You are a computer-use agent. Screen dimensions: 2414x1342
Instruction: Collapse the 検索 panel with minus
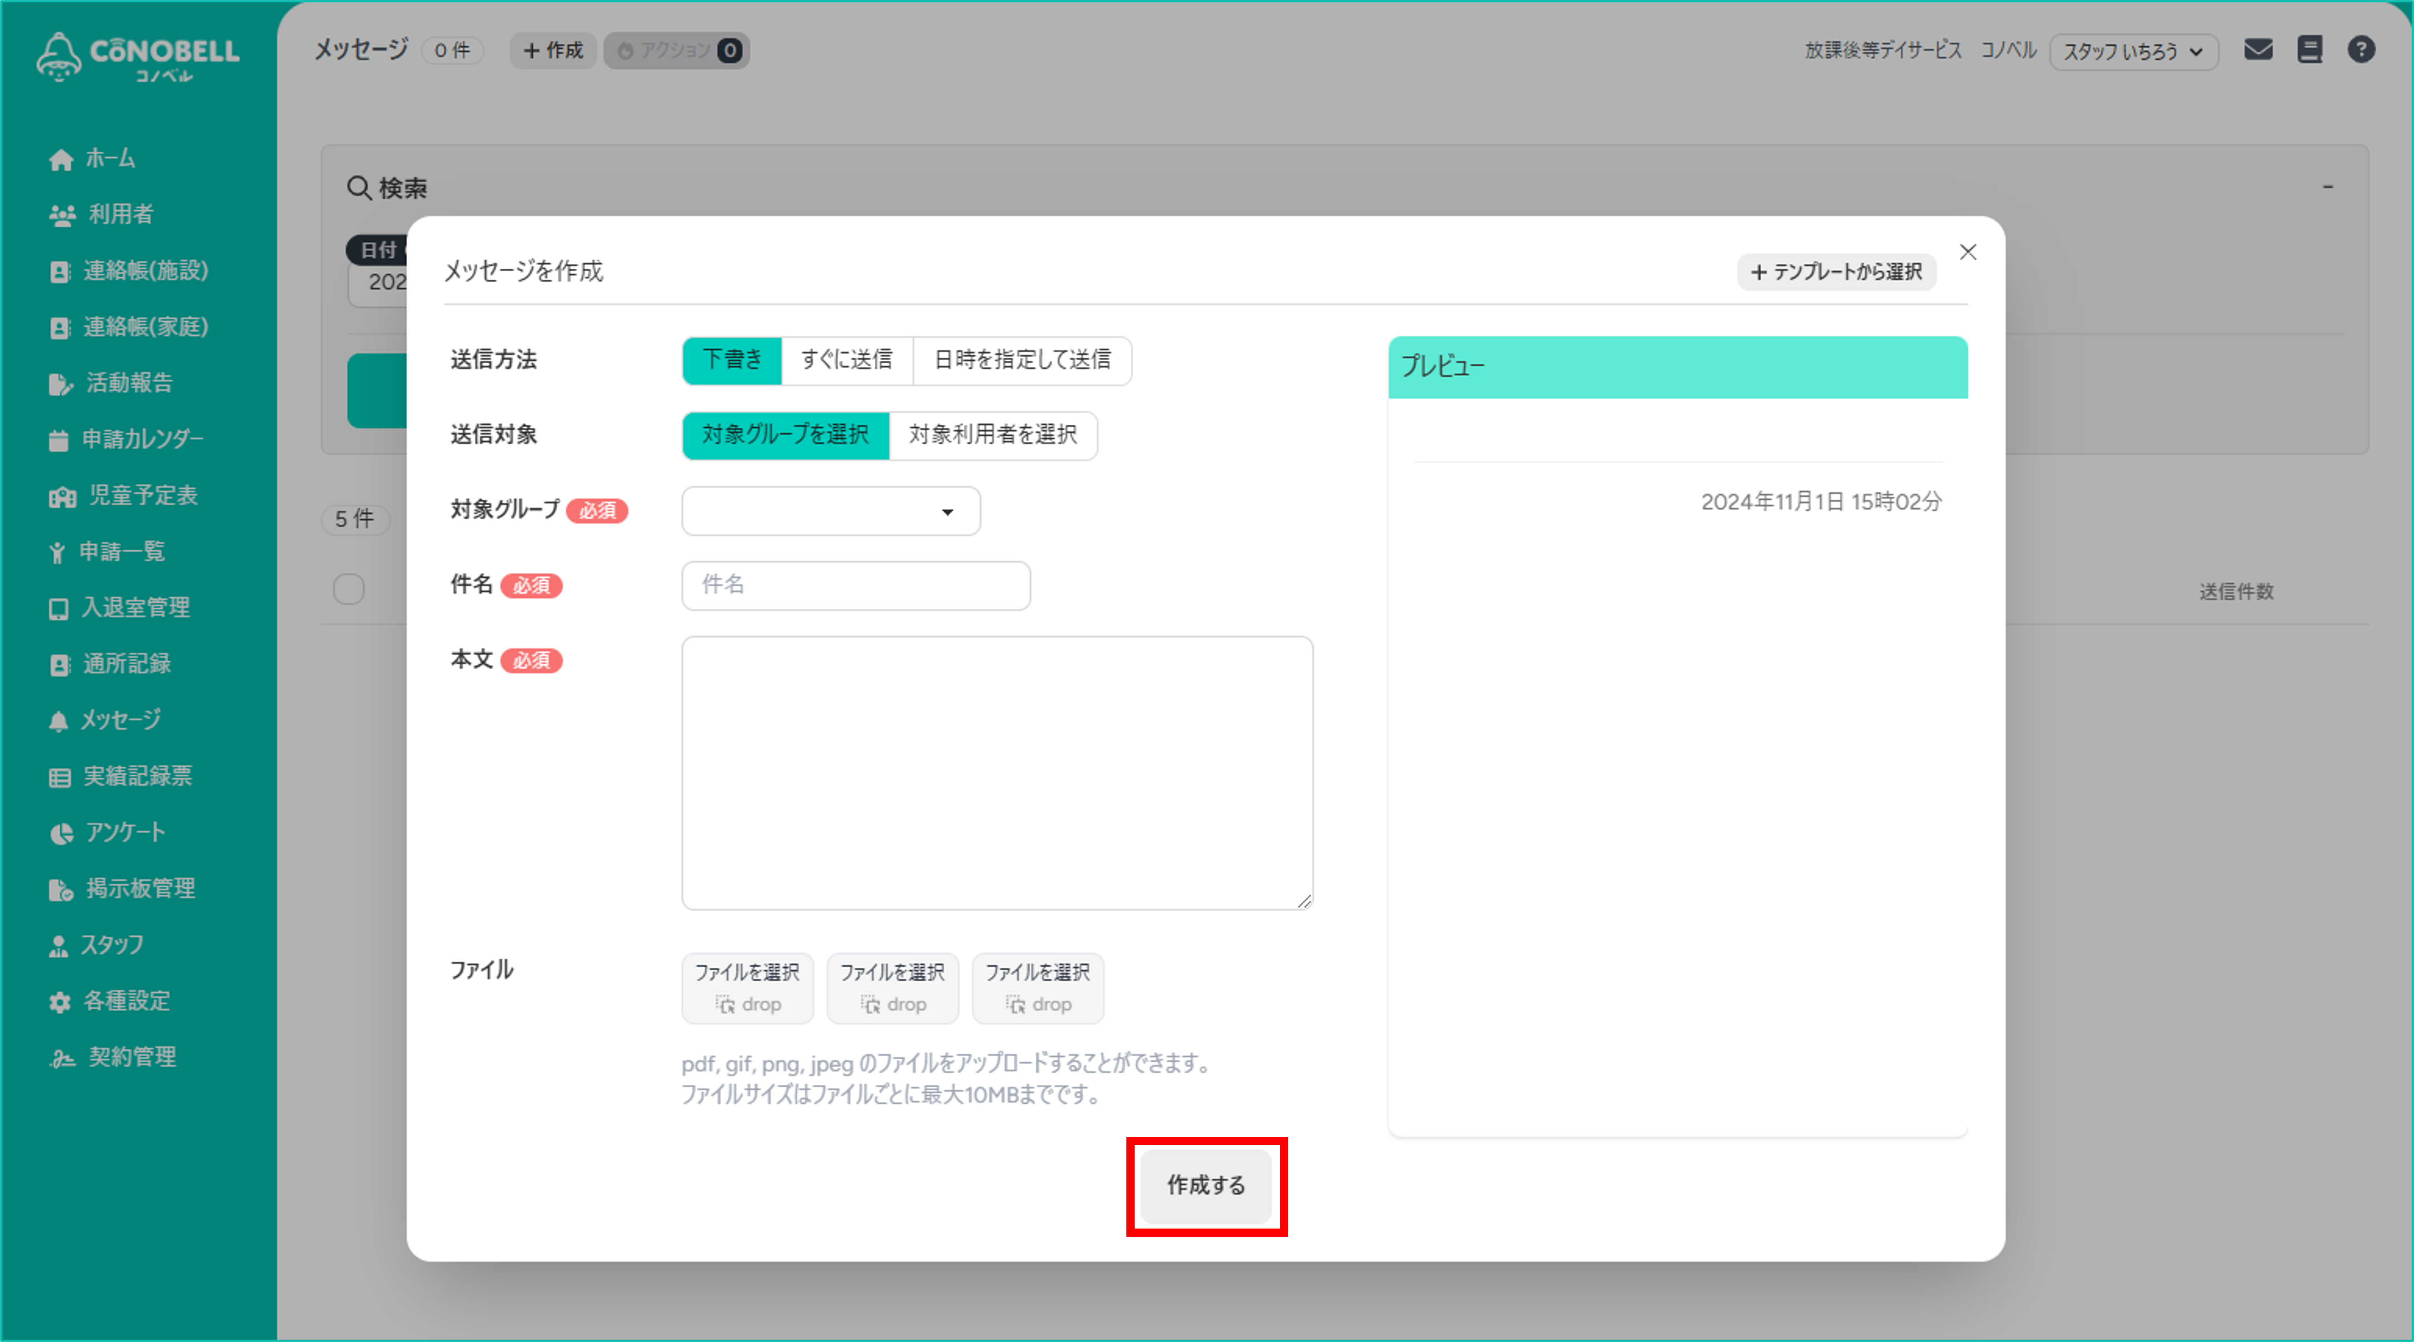coord(2328,187)
